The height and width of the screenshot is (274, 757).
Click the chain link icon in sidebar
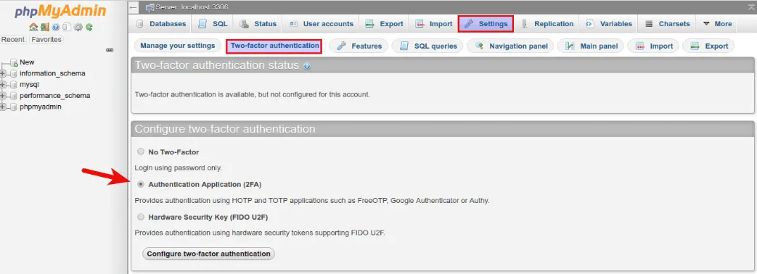[110, 50]
